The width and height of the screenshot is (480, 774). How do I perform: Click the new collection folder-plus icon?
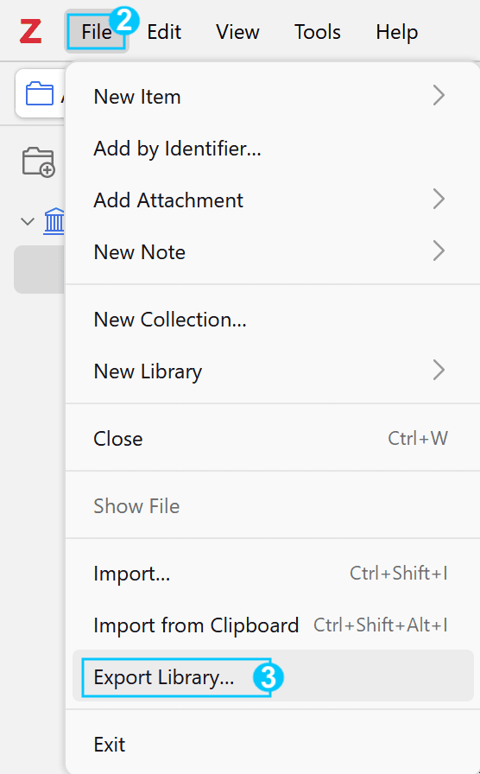tap(39, 162)
